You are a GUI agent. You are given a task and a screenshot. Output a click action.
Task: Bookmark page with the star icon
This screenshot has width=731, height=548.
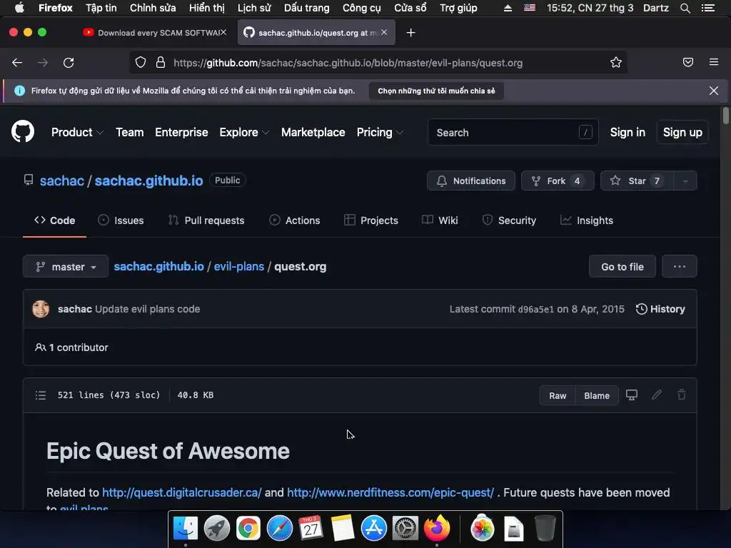click(x=616, y=63)
